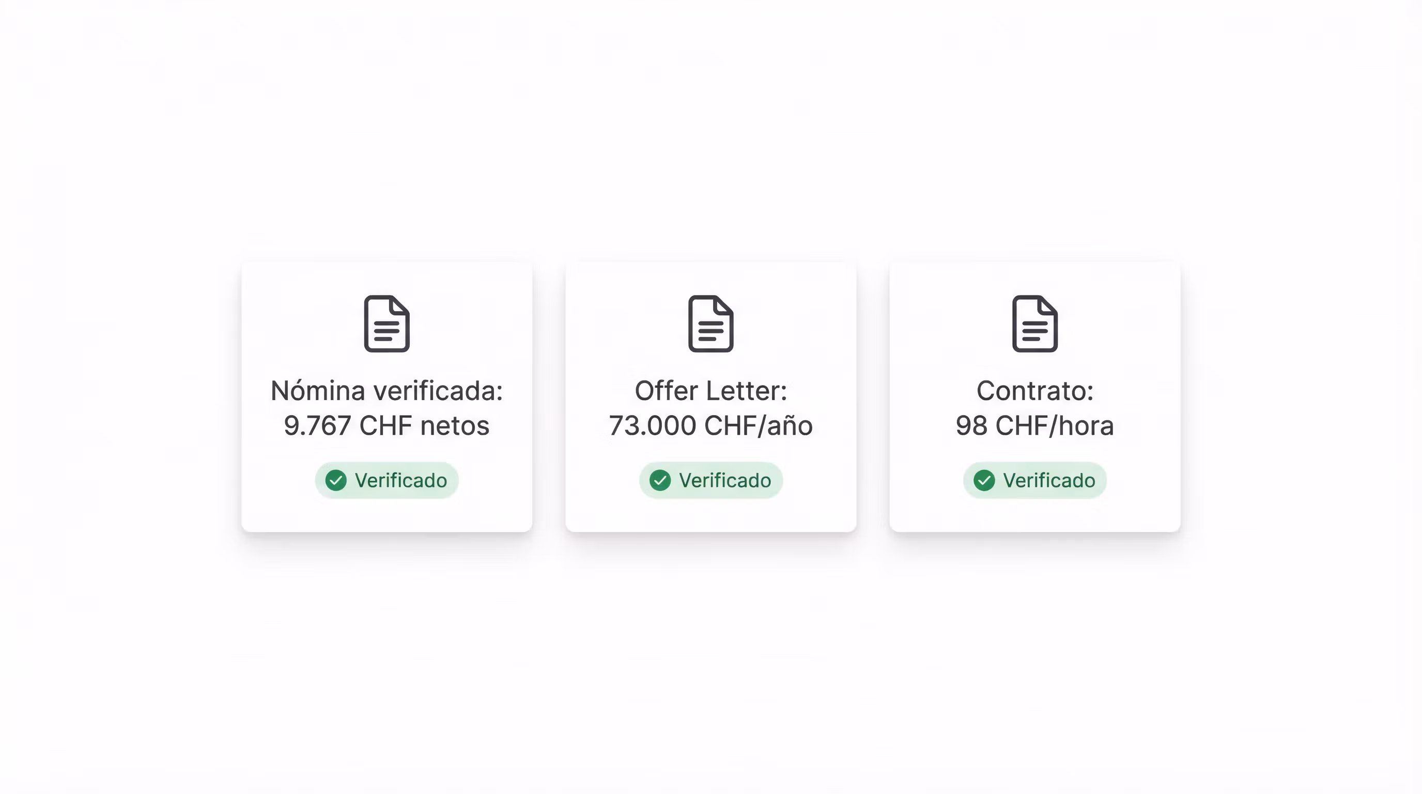Click the 9.767 CHF netos amount
Image resolution: width=1422 pixels, height=794 pixels.
pos(387,426)
